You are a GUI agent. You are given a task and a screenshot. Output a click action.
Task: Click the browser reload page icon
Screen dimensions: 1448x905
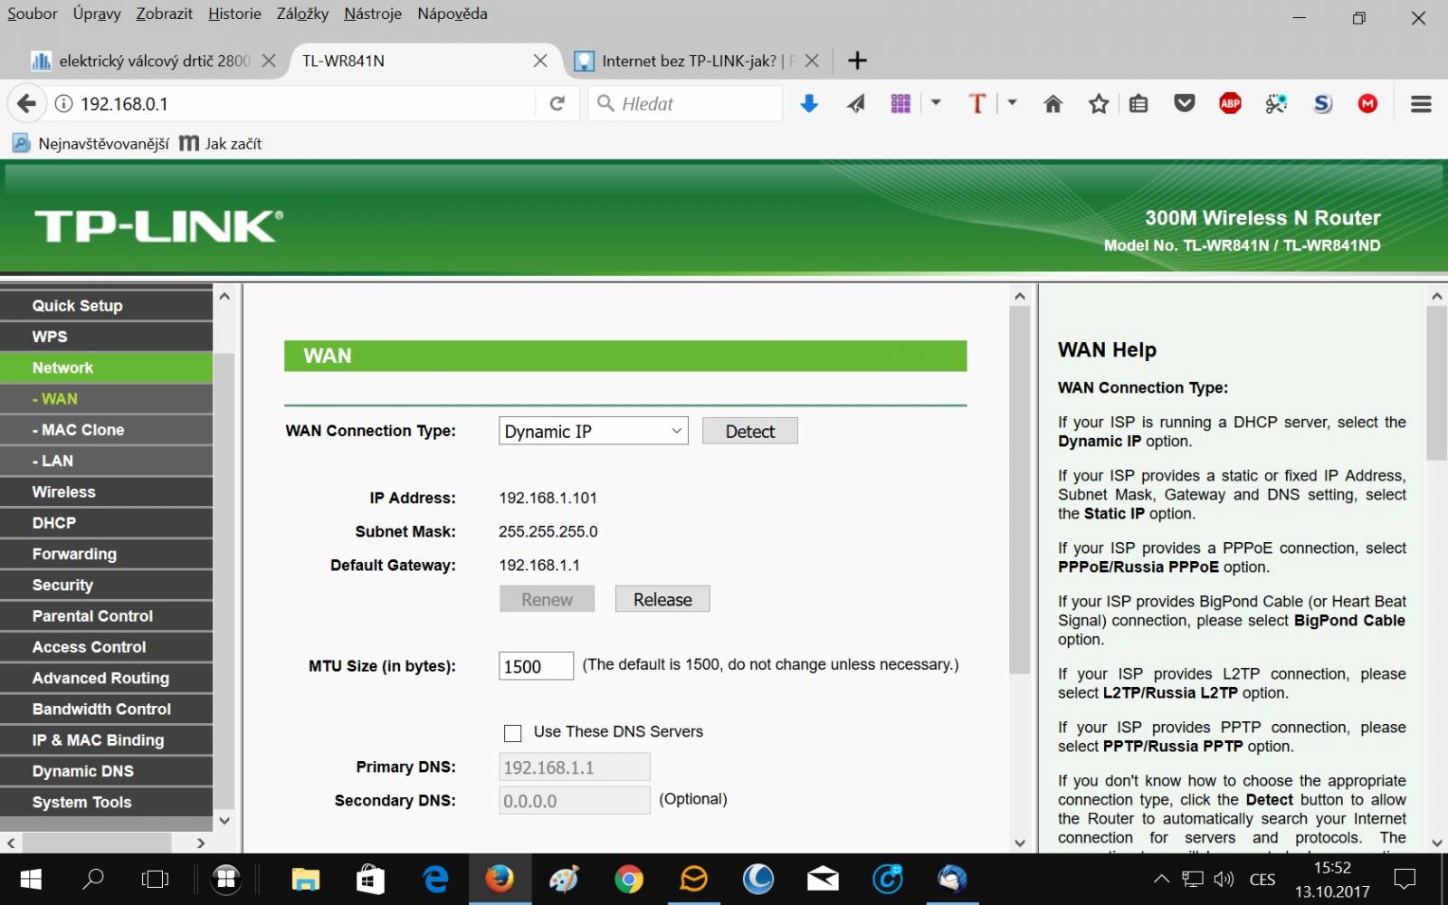pos(557,103)
